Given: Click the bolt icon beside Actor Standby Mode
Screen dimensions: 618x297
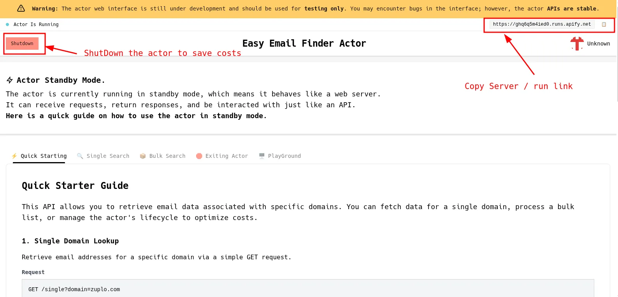Looking at the screenshot, I should click(10, 80).
